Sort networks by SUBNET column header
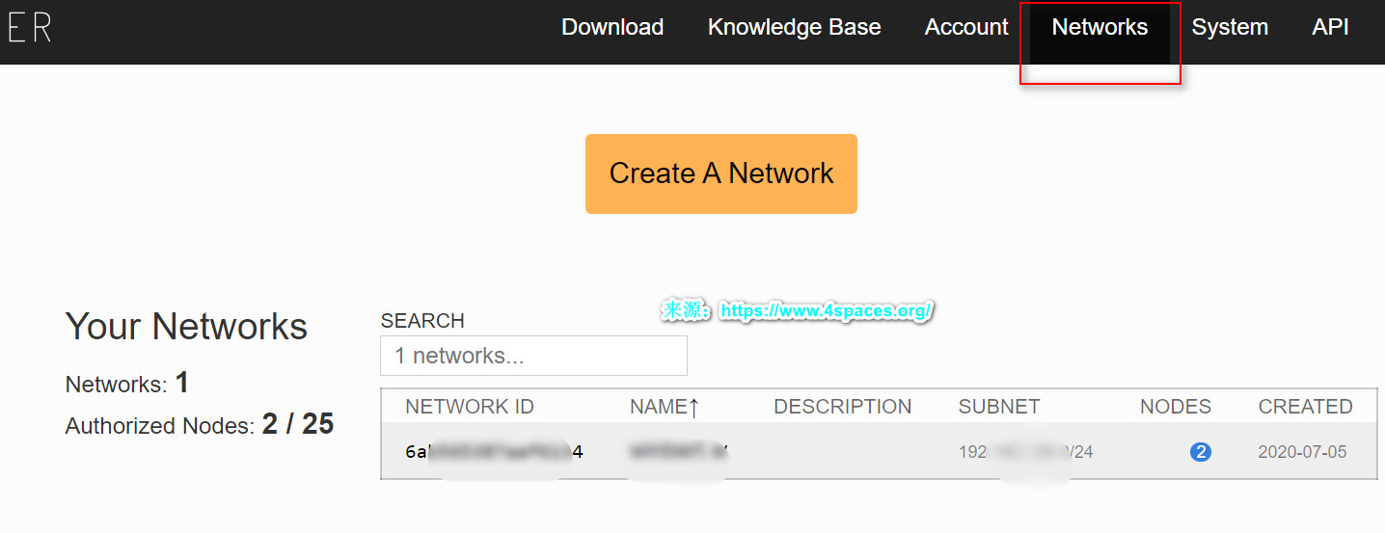The height and width of the screenshot is (533, 1385). [998, 407]
